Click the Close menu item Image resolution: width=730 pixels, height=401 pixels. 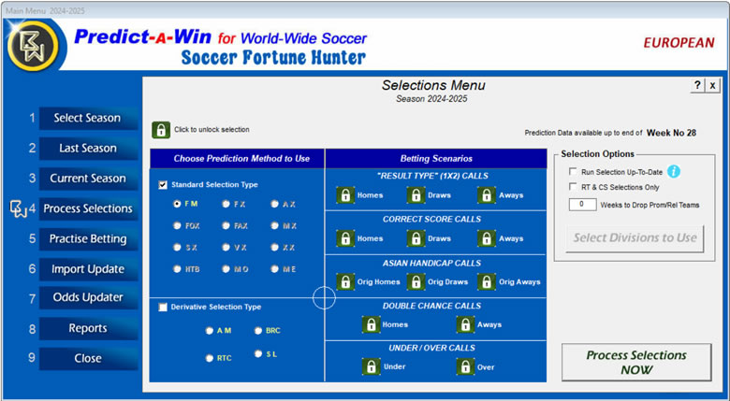click(x=89, y=359)
